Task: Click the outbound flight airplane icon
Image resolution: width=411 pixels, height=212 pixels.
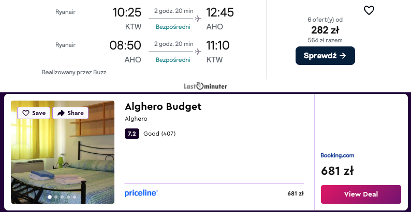Action: (198, 19)
